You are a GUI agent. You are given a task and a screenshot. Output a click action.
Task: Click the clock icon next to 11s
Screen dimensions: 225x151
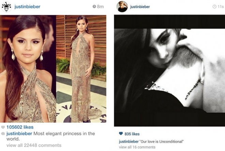(x=214, y=6)
